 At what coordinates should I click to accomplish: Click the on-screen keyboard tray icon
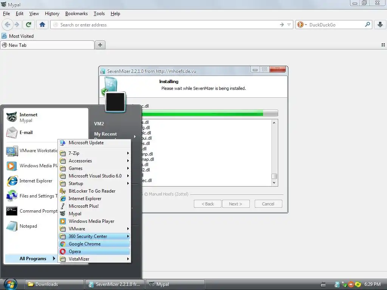tap(323, 284)
